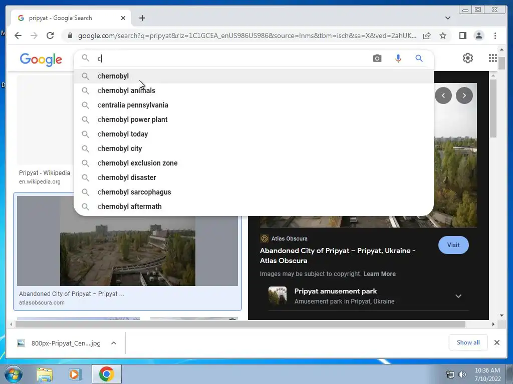Click the Visit button
This screenshot has width=513, height=384.
click(x=453, y=245)
